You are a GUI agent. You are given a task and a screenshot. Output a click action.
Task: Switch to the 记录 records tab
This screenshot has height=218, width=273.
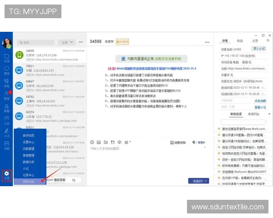point(255,41)
